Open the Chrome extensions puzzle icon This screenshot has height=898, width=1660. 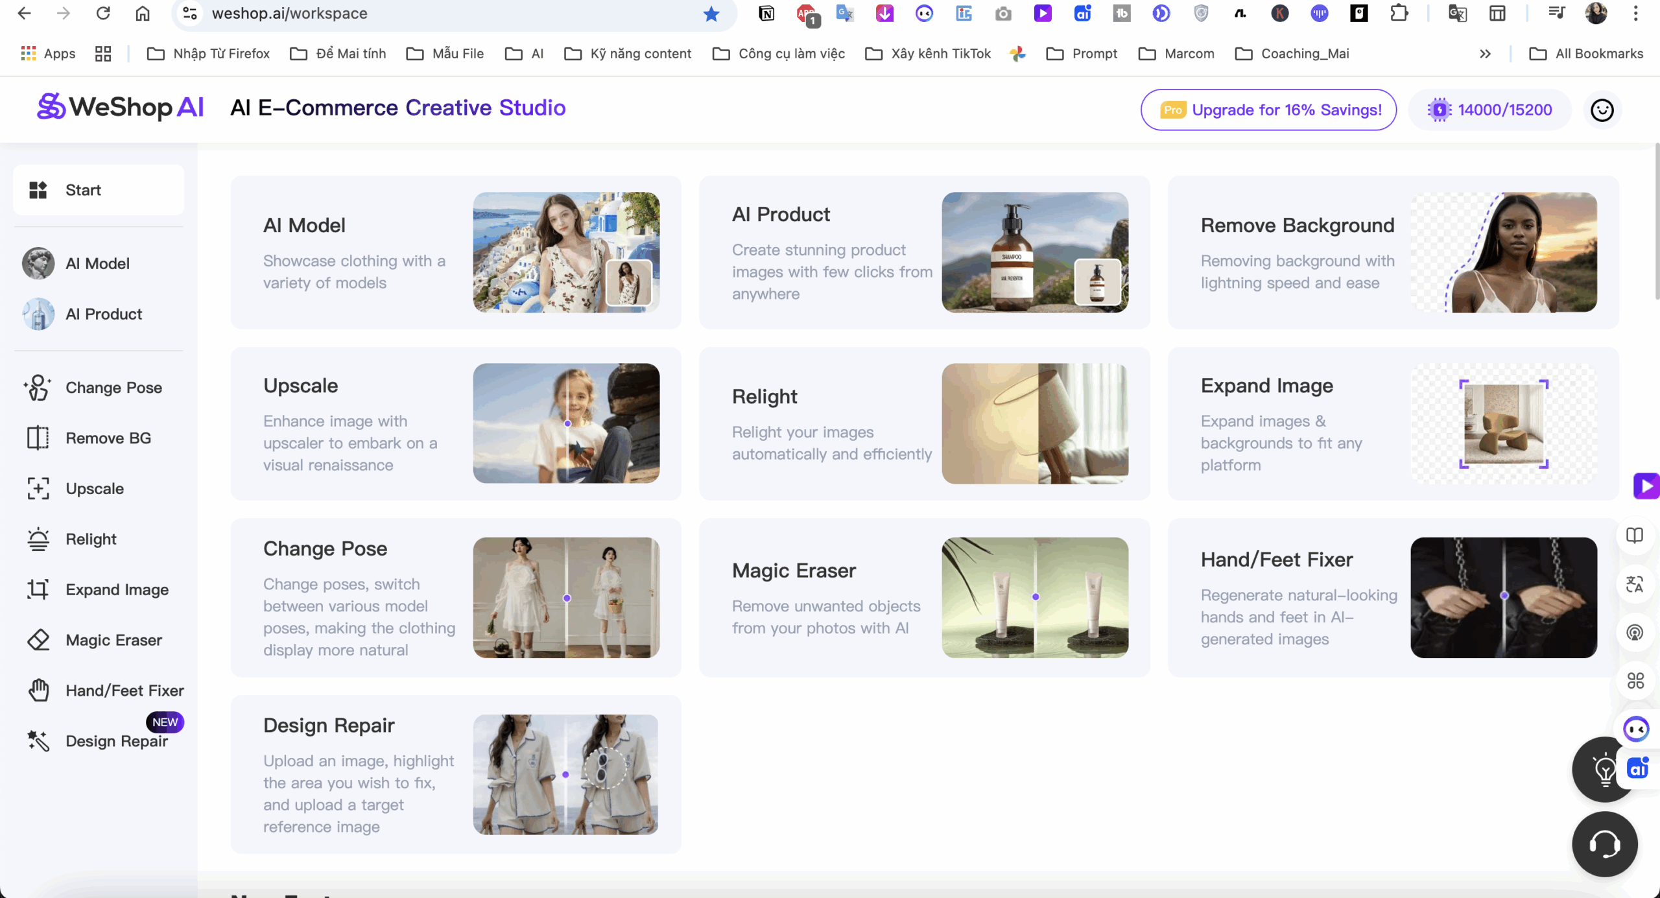[x=1399, y=13]
